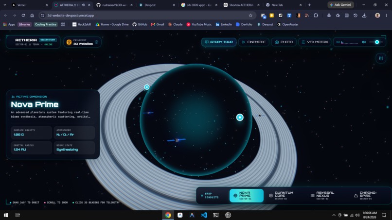Switch to the Shorten AETHERIA tab

241,5
